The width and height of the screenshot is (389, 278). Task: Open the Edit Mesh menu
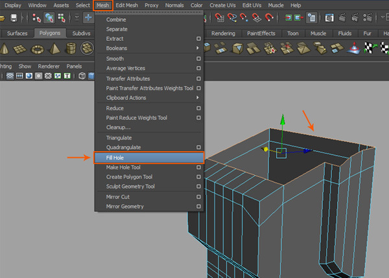[127, 5]
